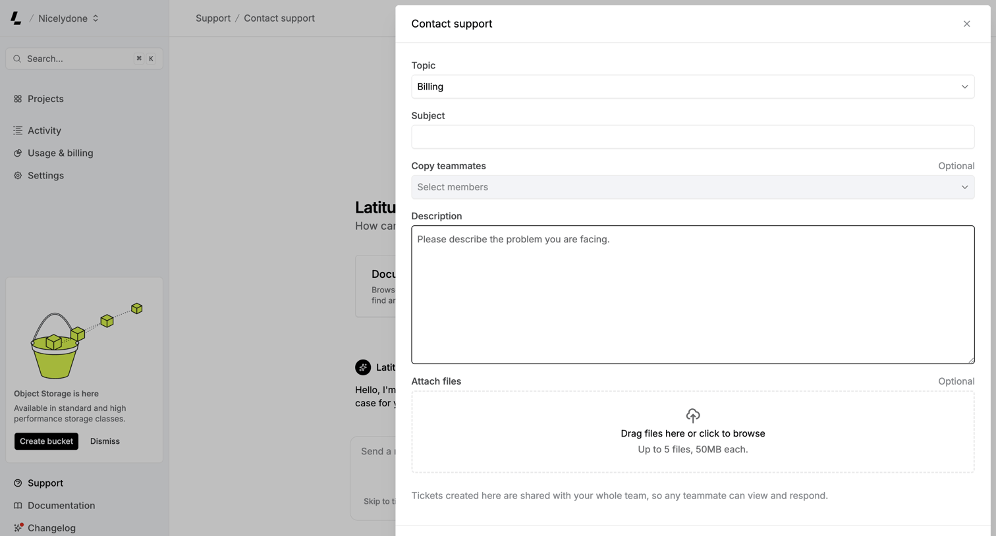Click the upload cloud icon
996x536 pixels.
tap(692, 415)
